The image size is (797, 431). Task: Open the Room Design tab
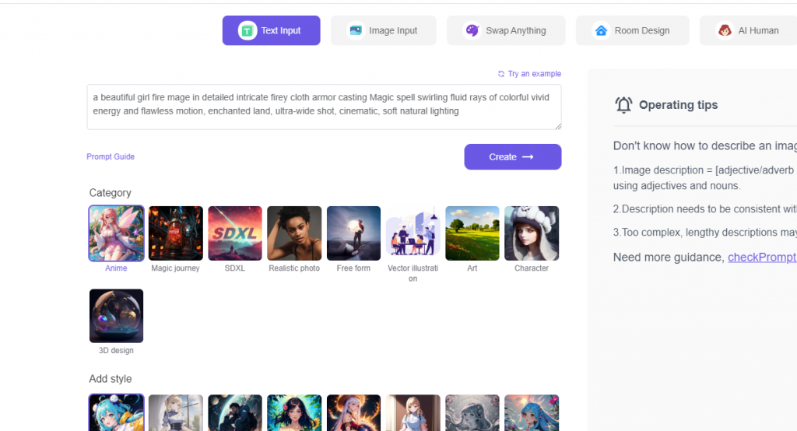click(x=632, y=30)
